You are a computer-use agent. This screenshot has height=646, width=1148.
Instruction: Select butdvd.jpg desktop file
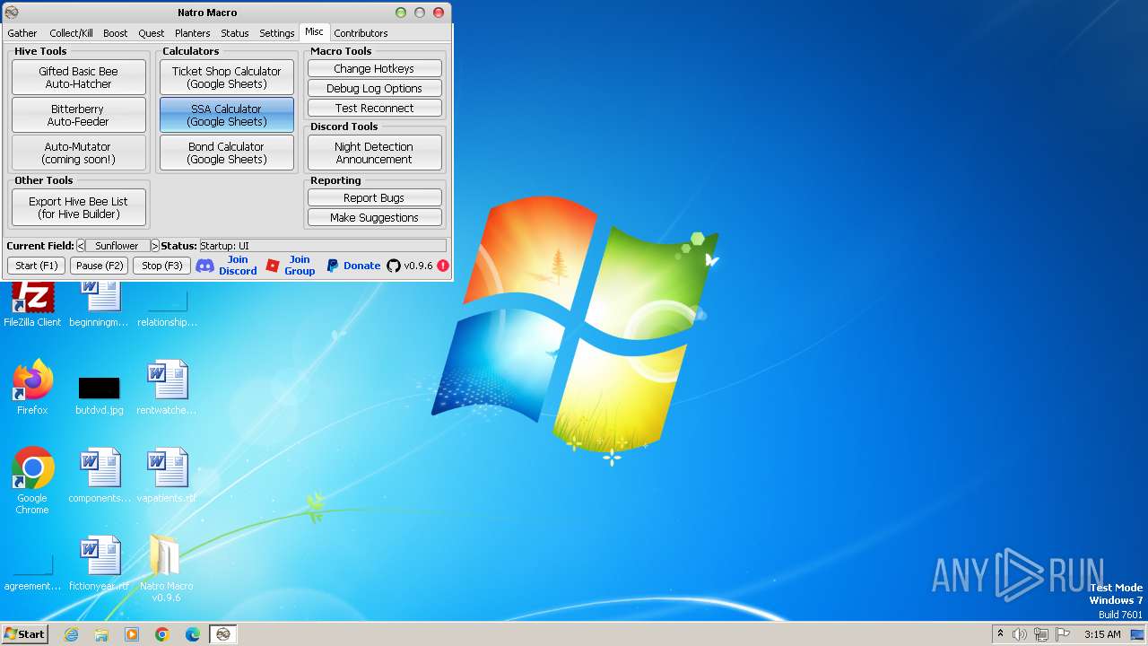(99, 395)
